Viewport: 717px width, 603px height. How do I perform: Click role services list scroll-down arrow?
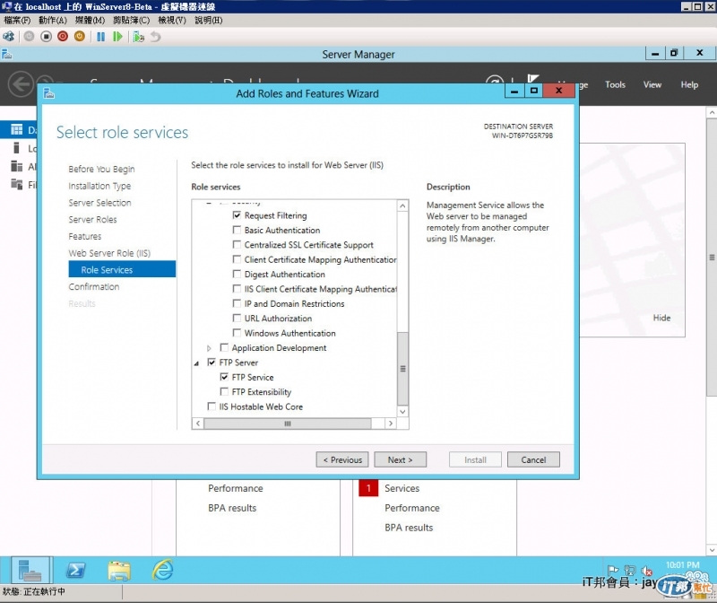[x=402, y=411]
